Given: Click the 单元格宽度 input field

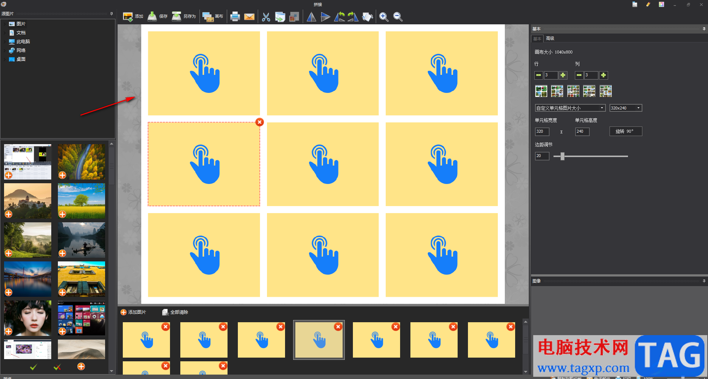Looking at the screenshot, I should 542,132.
